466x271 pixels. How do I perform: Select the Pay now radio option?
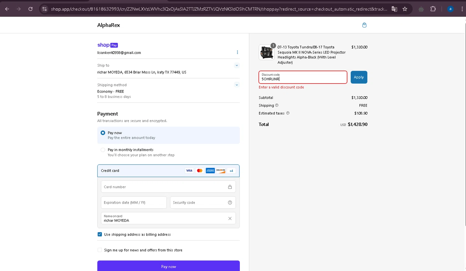[x=103, y=133]
